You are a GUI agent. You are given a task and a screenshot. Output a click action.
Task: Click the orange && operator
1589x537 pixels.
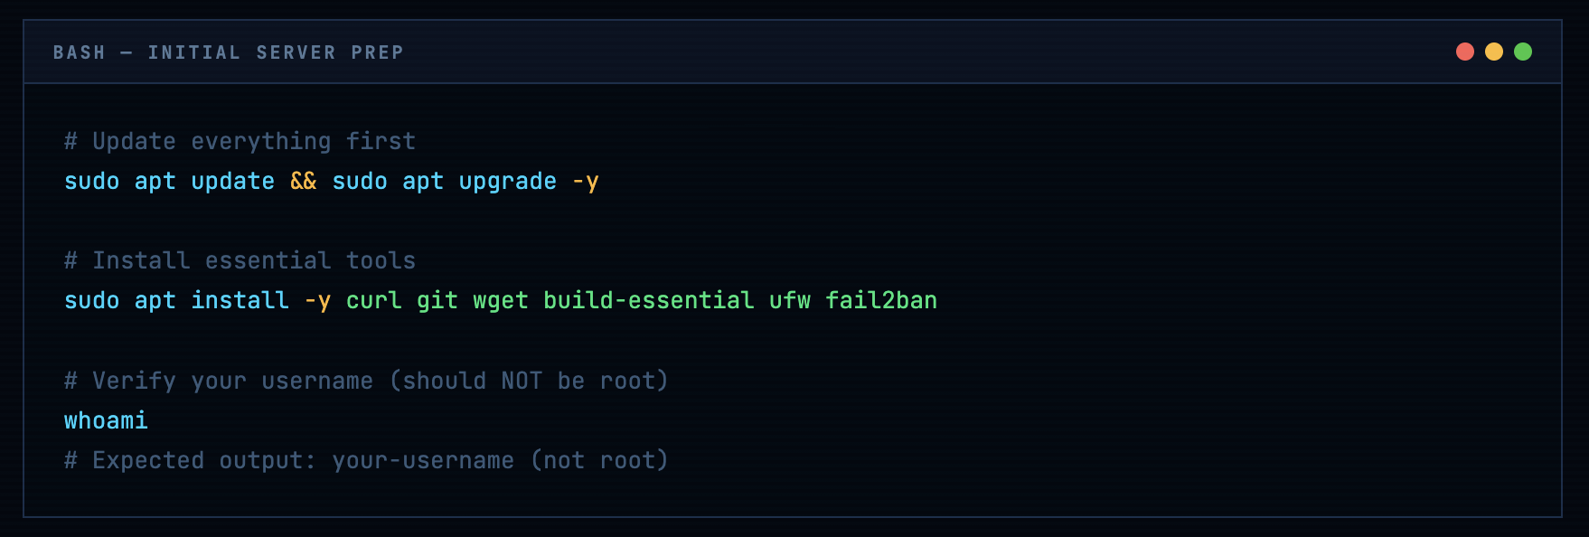(304, 181)
